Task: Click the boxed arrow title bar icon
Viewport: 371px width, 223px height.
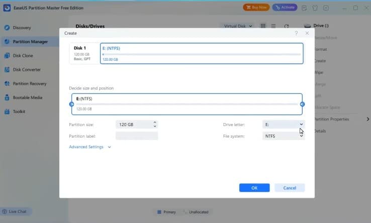Action: point(326,8)
